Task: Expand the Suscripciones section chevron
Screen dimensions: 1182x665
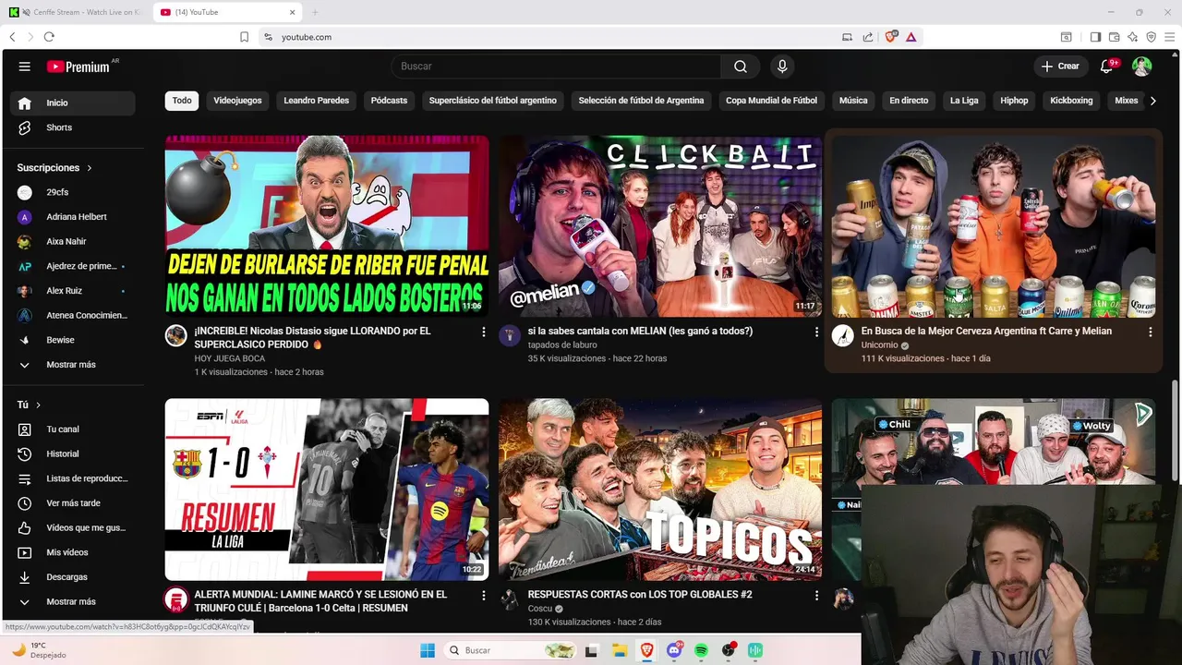Action: click(90, 168)
